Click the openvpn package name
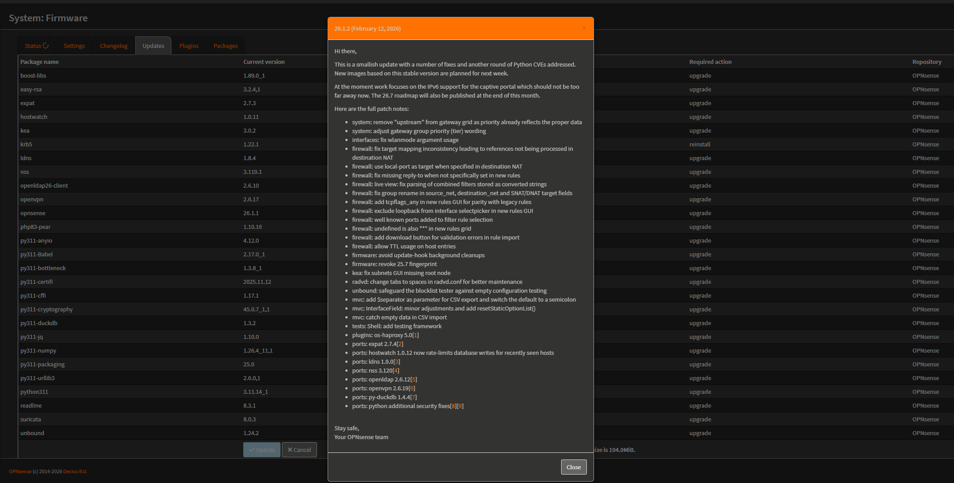This screenshot has width=954, height=483. point(32,199)
